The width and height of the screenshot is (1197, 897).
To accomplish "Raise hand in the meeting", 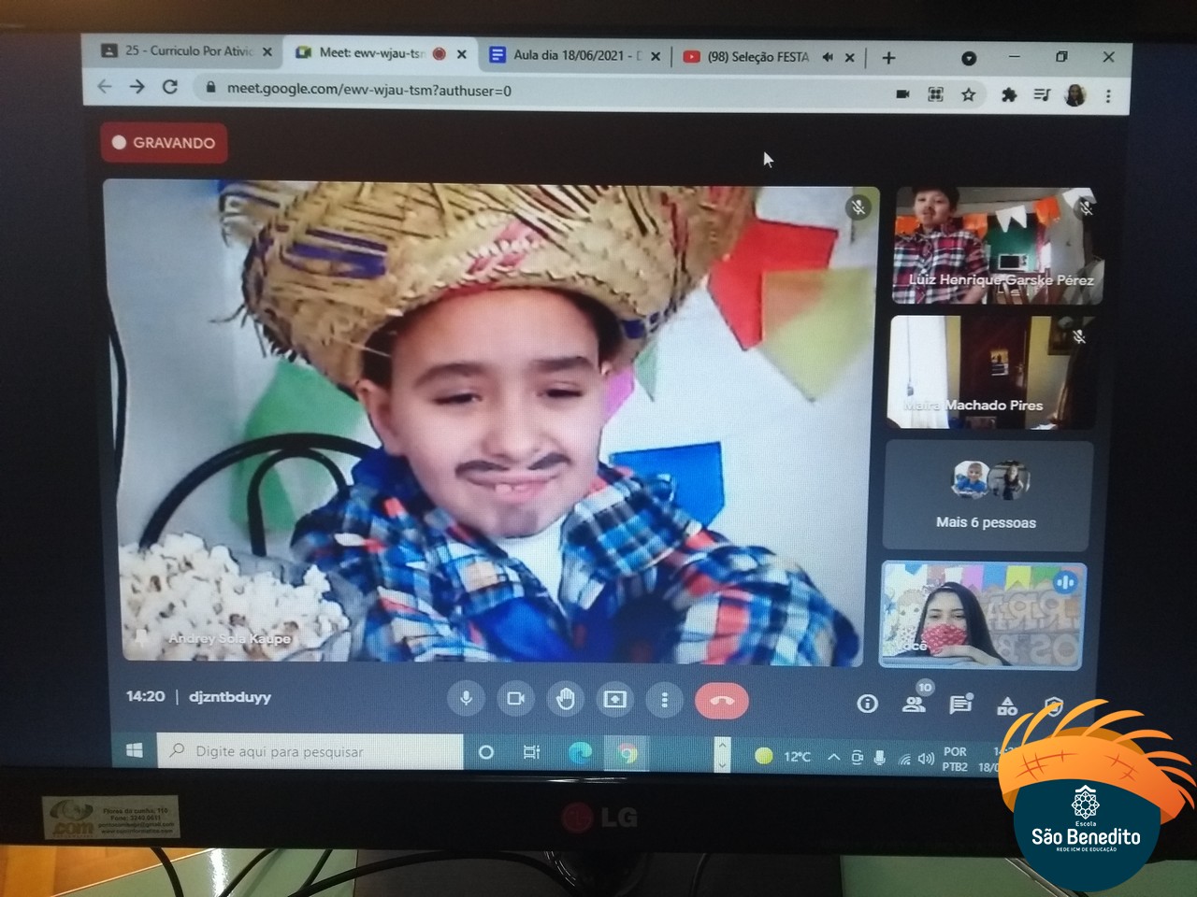I will pos(565,700).
